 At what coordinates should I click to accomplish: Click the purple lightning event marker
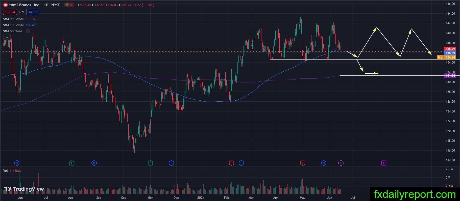(x=341, y=163)
